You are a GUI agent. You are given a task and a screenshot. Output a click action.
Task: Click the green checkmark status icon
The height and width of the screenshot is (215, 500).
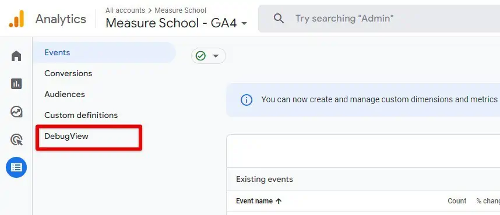click(x=200, y=56)
